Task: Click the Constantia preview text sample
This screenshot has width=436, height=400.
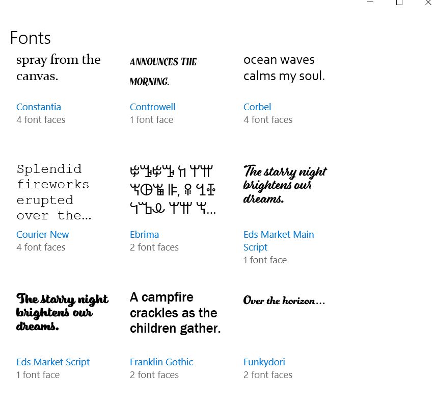Action: pyautogui.click(x=58, y=68)
